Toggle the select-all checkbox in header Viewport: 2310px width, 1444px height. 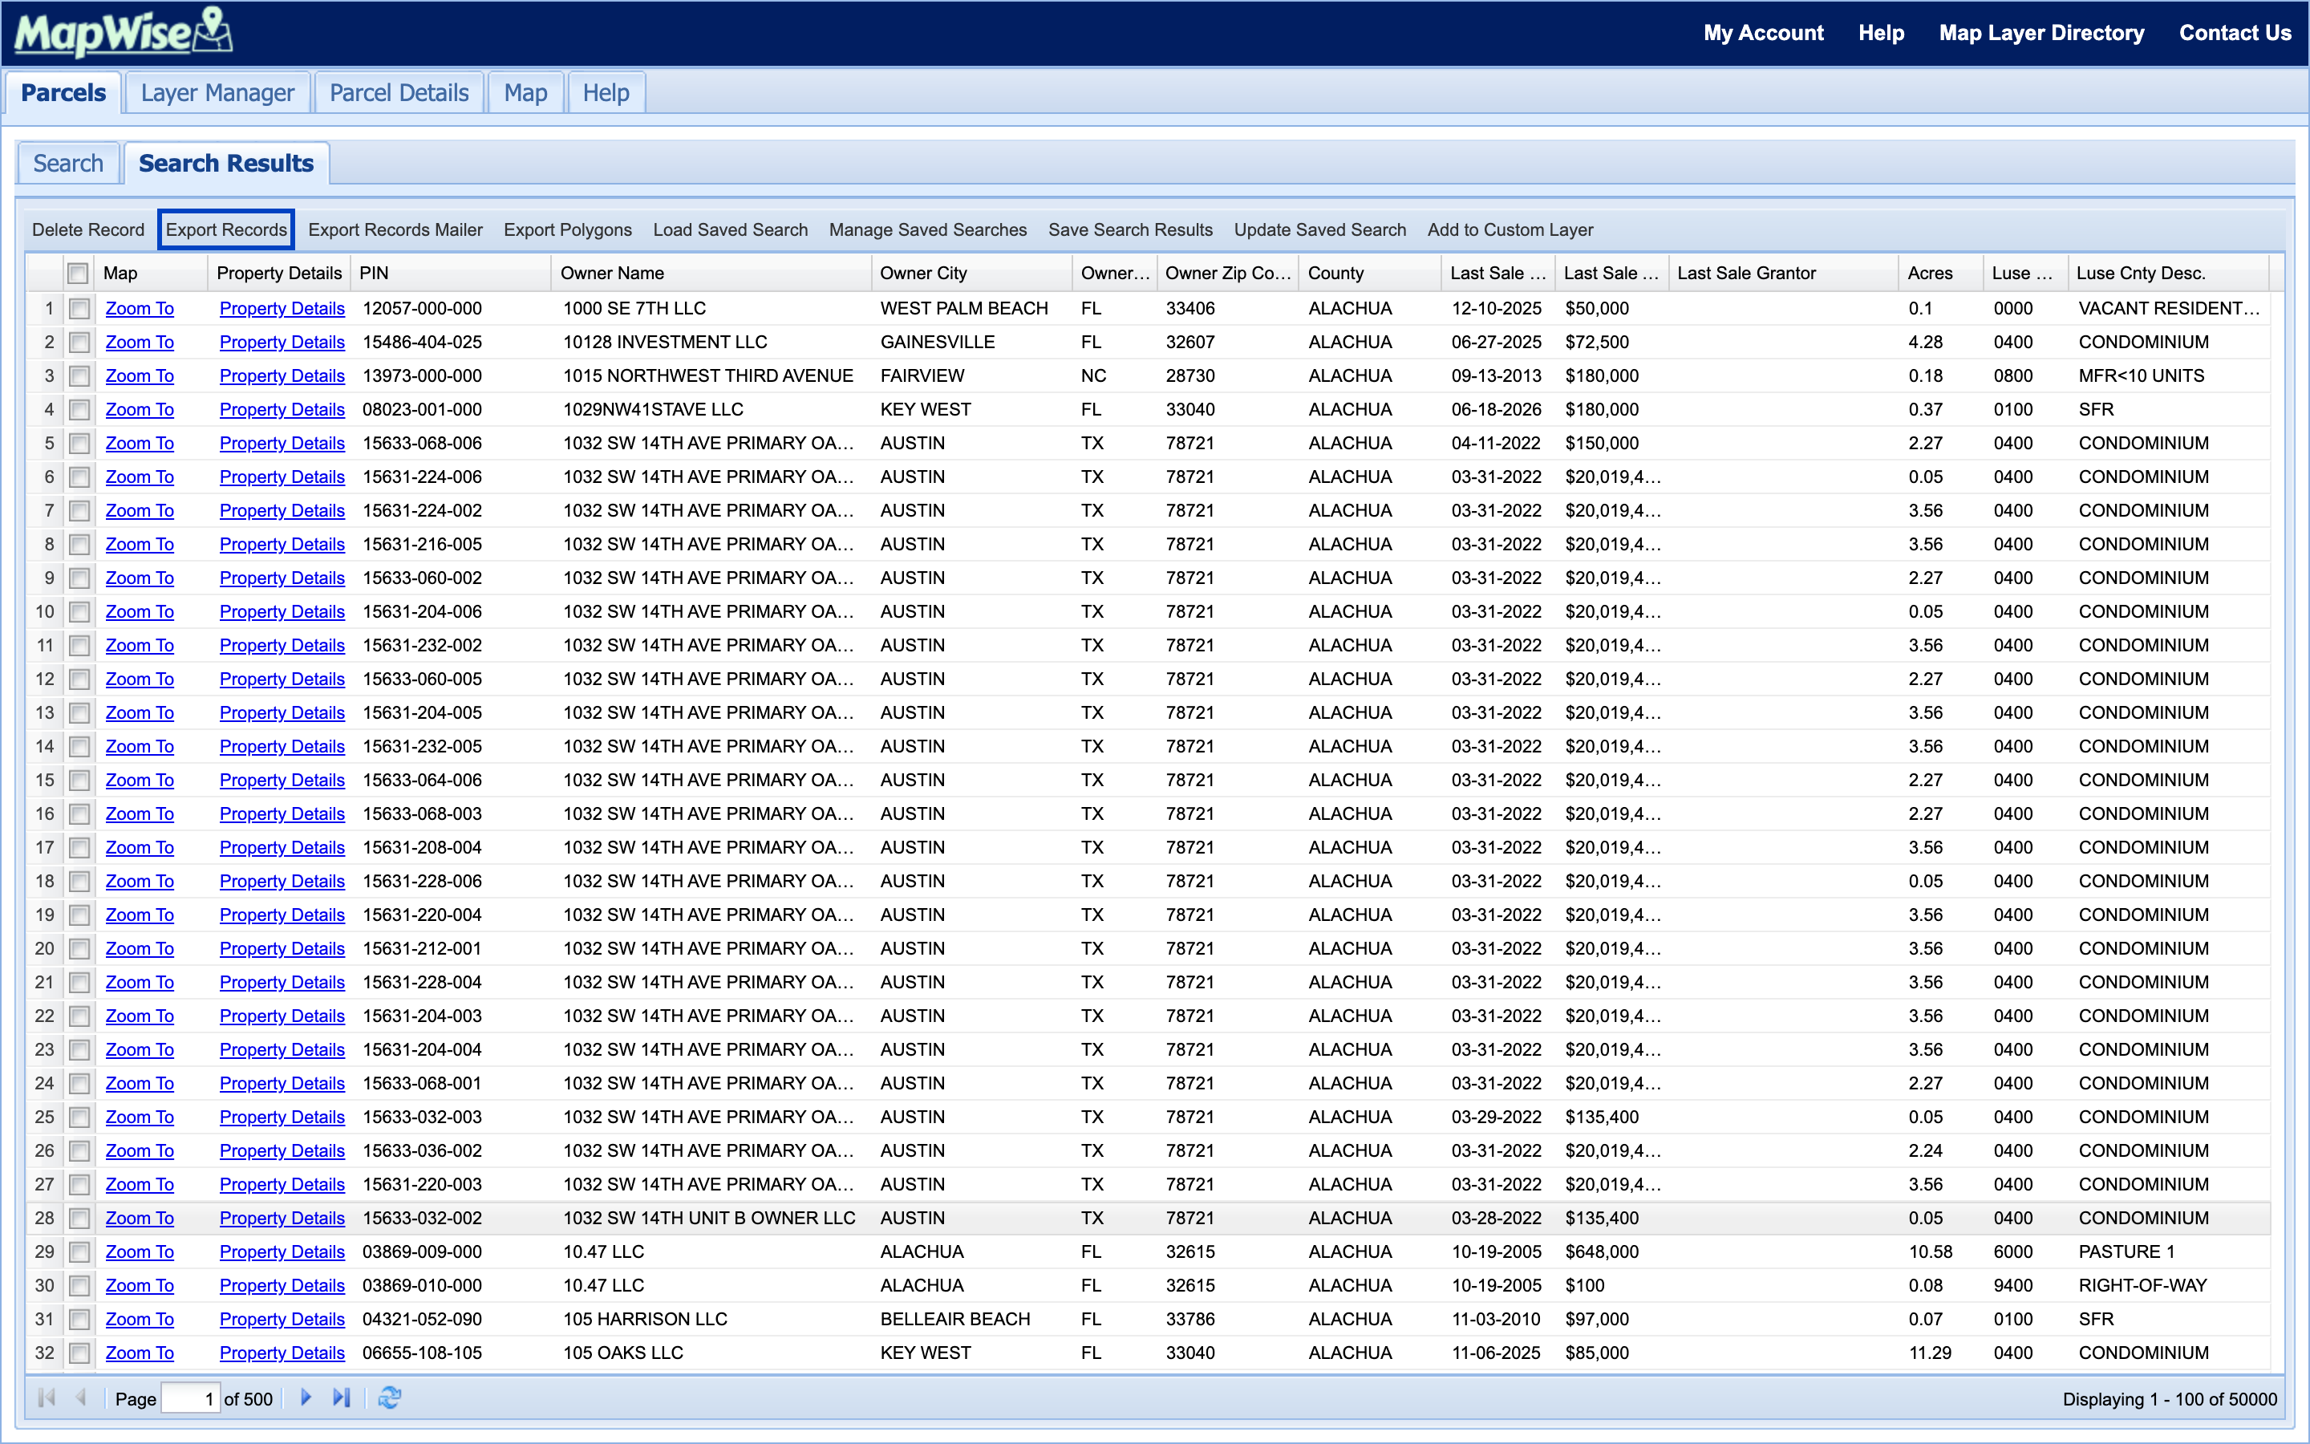pos(79,273)
